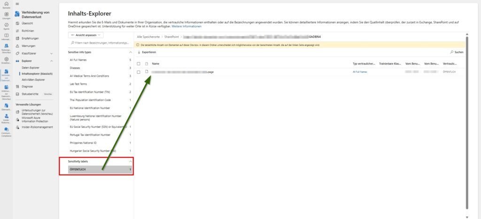Expand the Klassifizierer navigation group
The image size is (481, 219).
click(51, 54)
